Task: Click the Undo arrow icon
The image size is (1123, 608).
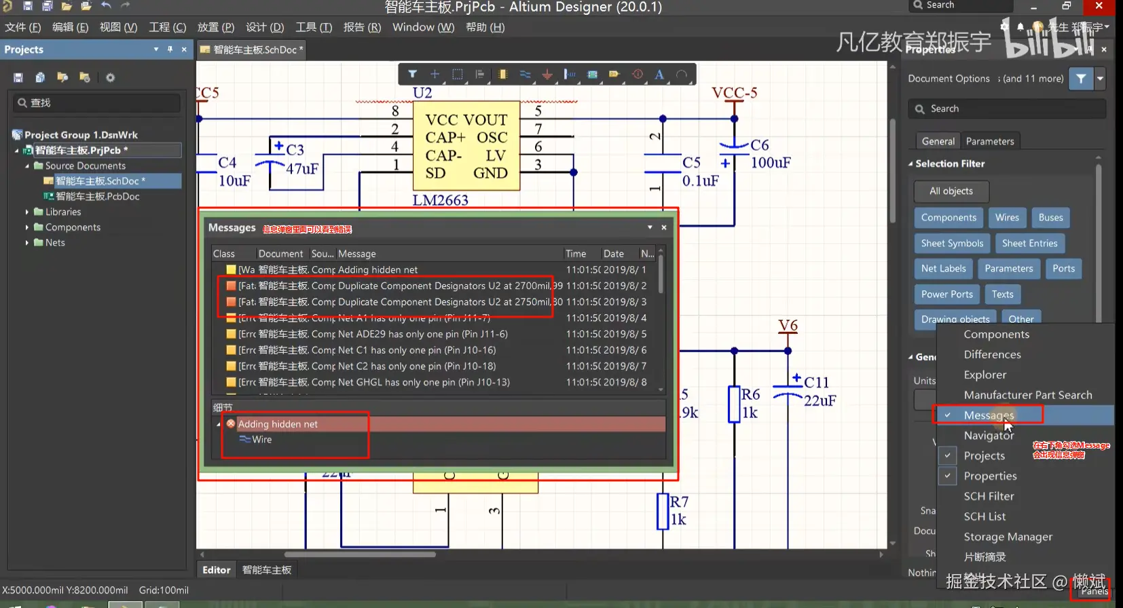Action: pyautogui.click(x=106, y=5)
